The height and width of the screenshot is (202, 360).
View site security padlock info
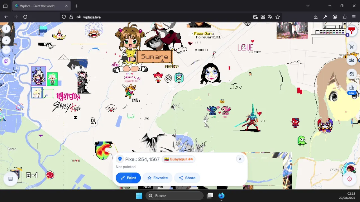pos(71,17)
